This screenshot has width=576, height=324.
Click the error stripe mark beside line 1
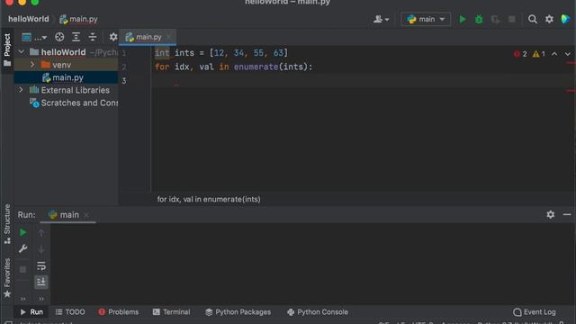click(571, 63)
